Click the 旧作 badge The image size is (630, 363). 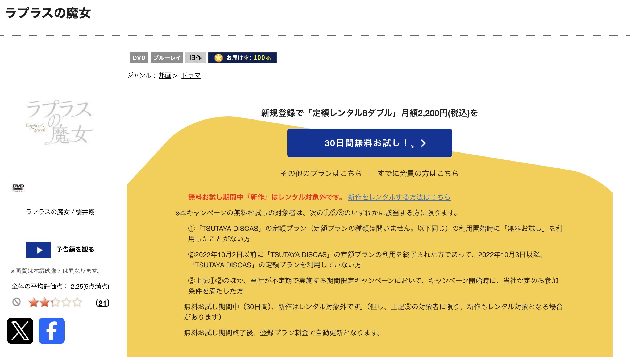196,58
